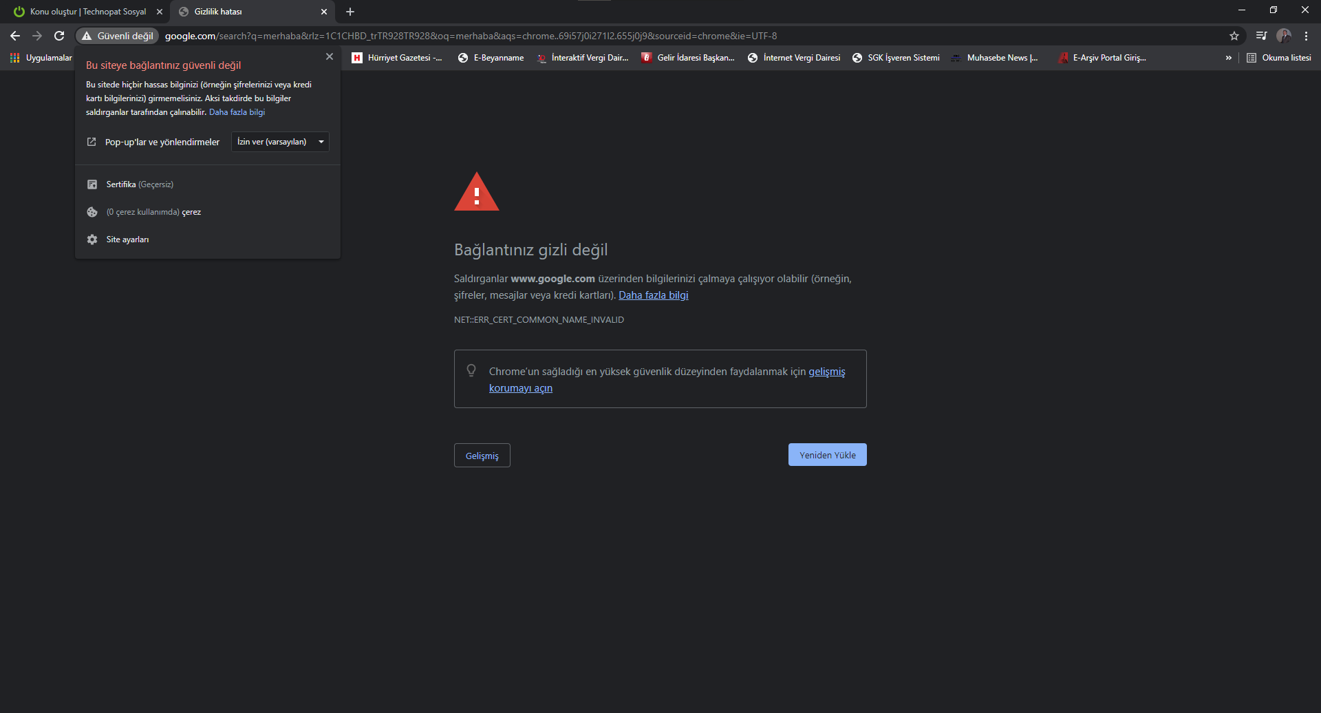Click the 'Güvenli değil' security warning chip

pyautogui.click(x=118, y=36)
